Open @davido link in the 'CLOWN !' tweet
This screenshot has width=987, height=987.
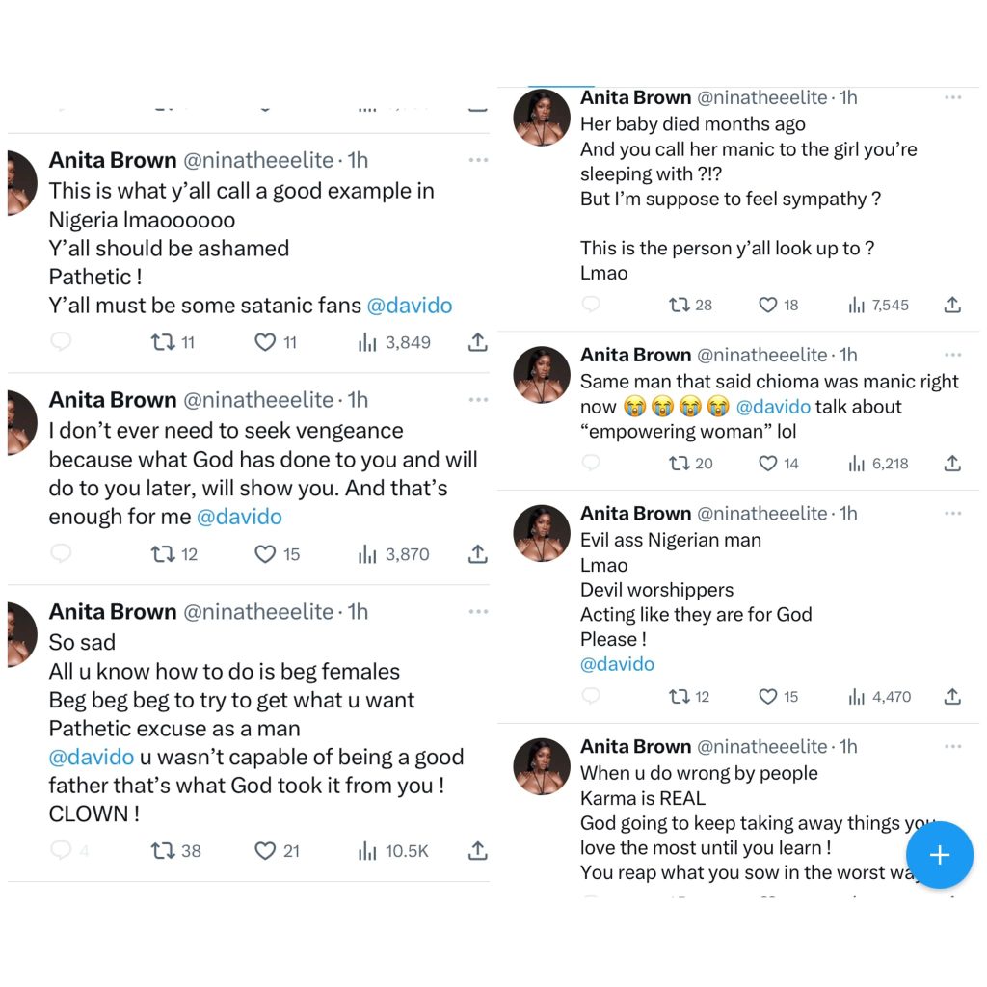tap(92, 758)
